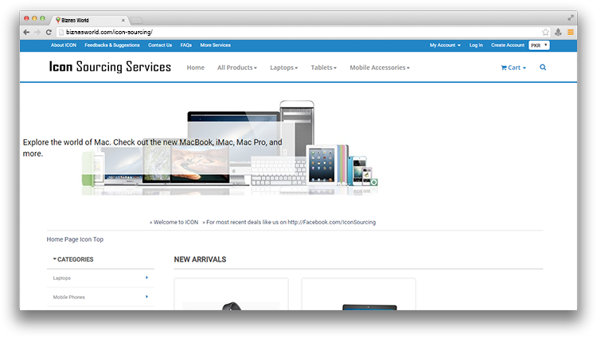
Task: Bookmark page with the star icon
Action: click(x=545, y=33)
